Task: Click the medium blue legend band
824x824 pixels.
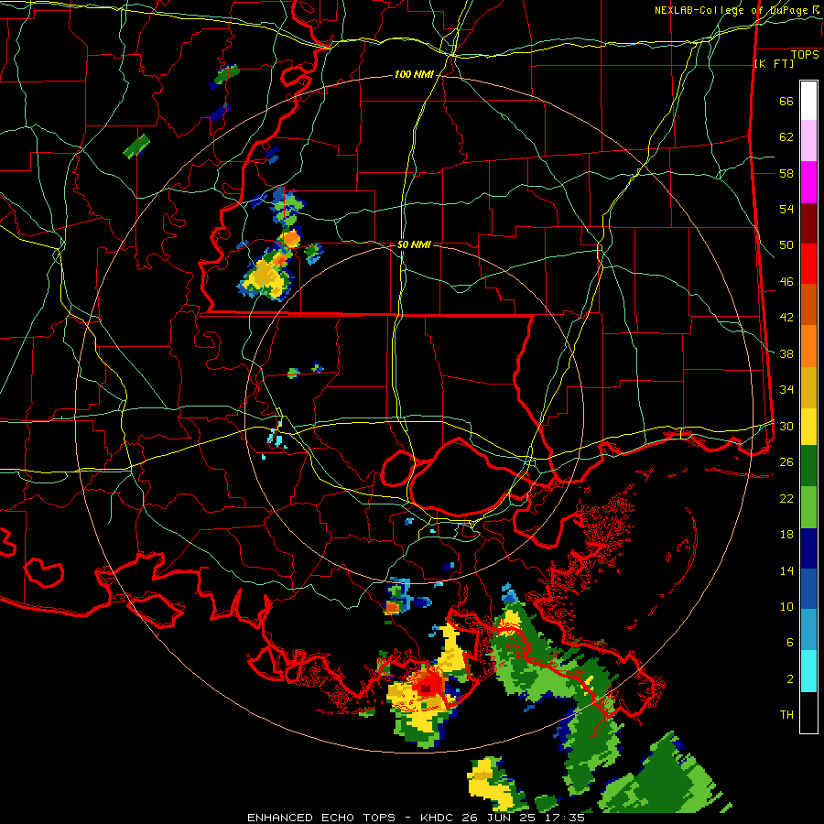Action: [808, 589]
